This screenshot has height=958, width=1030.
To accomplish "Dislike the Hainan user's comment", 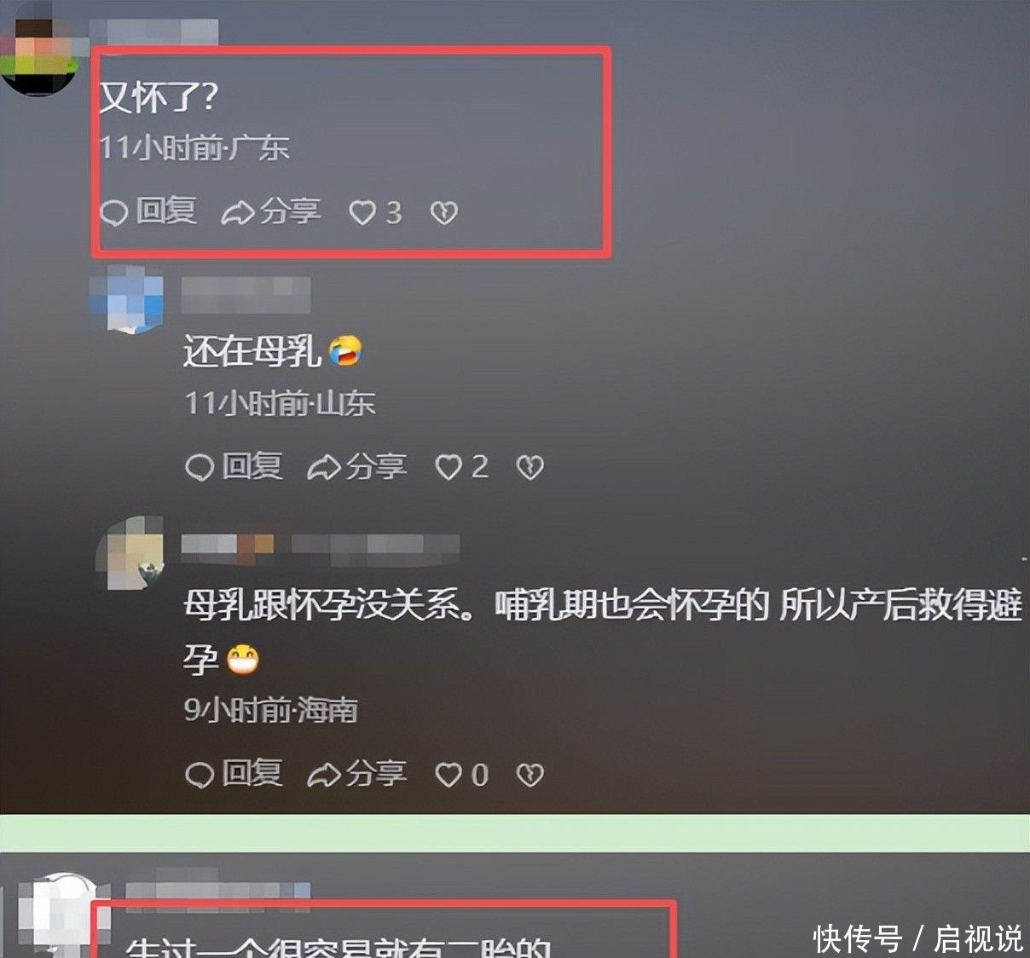I will point(529,774).
